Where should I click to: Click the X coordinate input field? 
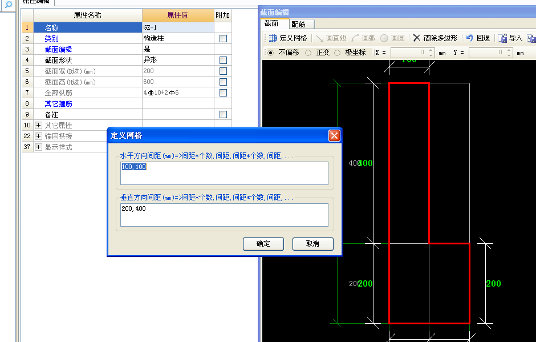pyautogui.click(x=409, y=53)
